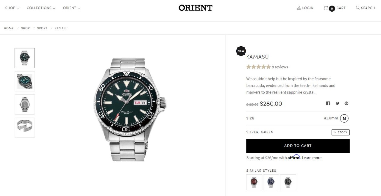This screenshot has height=196, width=381.
Task: Open the Orient dropdown menu
Action: pos(71,8)
